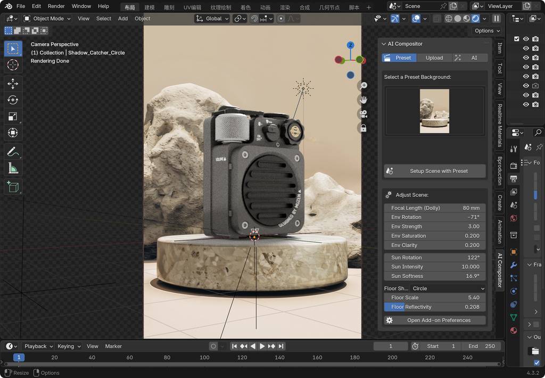The image size is (545, 378).
Task: Open the Global transform orientation dropdown
Action: (x=212, y=19)
